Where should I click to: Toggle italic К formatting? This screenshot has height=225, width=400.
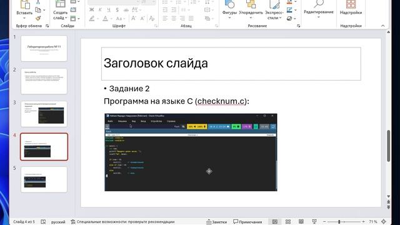(x=100, y=10)
